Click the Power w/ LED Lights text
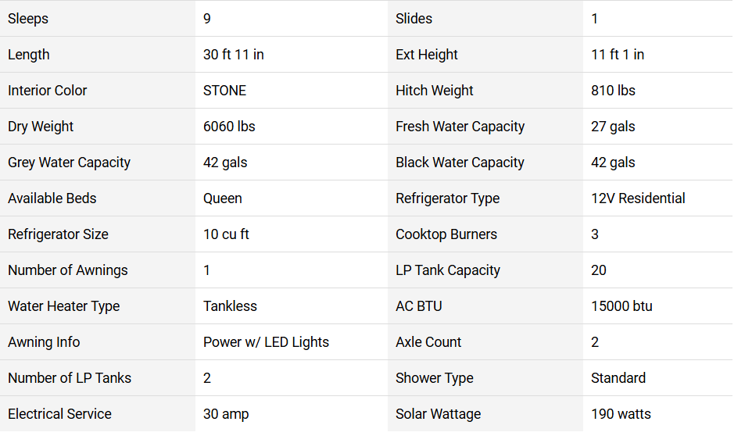This screenshot has width=745, height=443. pos(266,342)
